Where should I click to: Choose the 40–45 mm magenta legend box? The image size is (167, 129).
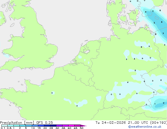[x=71, y=126]
